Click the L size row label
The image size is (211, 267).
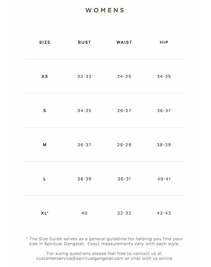tap(45, 179)
